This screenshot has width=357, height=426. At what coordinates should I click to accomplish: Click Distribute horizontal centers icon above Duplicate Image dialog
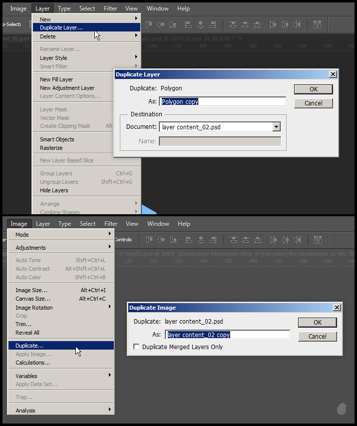[286, 239]
